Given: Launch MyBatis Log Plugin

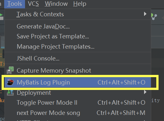Looking at the screenshot, I should click(78, 82).
